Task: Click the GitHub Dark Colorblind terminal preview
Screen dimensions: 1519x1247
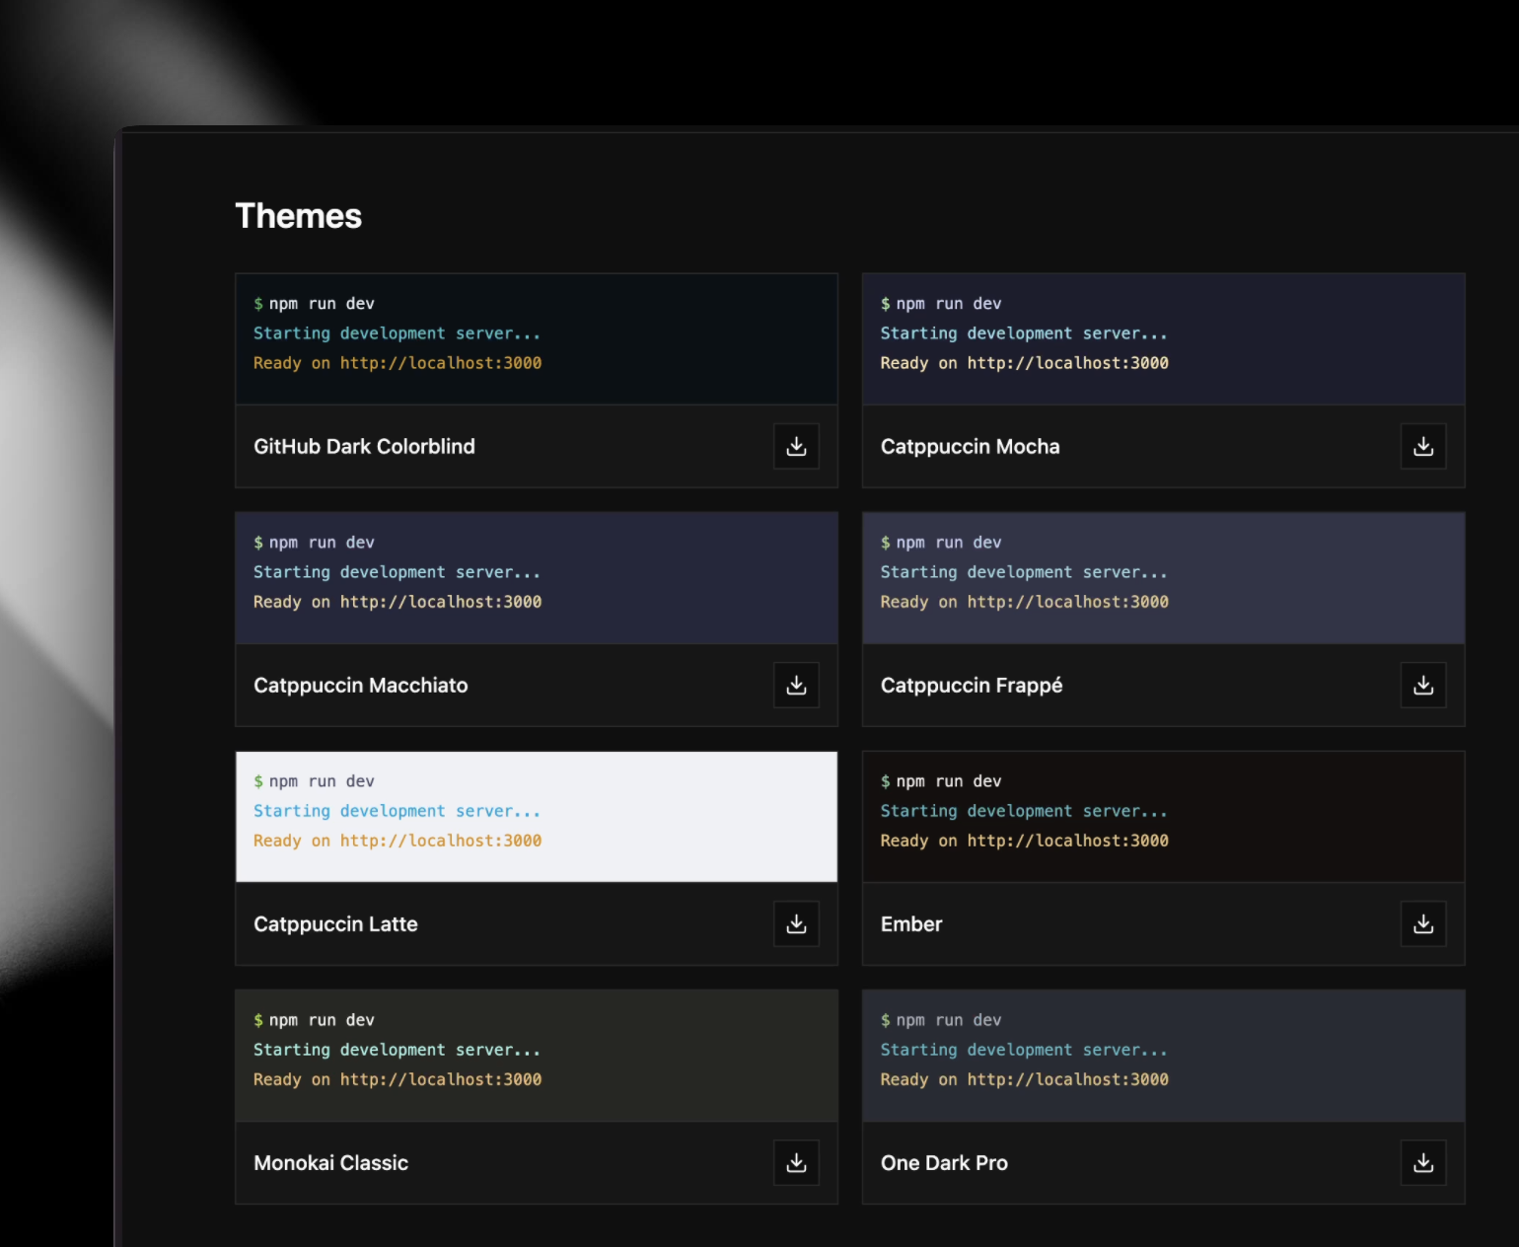Action: point(536,338)
